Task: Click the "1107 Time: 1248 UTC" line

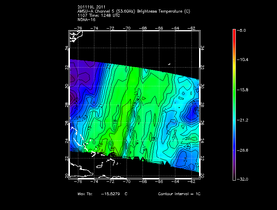Action: [99, 16]
